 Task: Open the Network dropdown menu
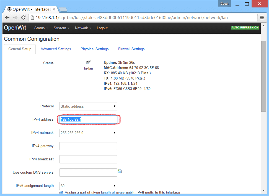click(83, 28)
